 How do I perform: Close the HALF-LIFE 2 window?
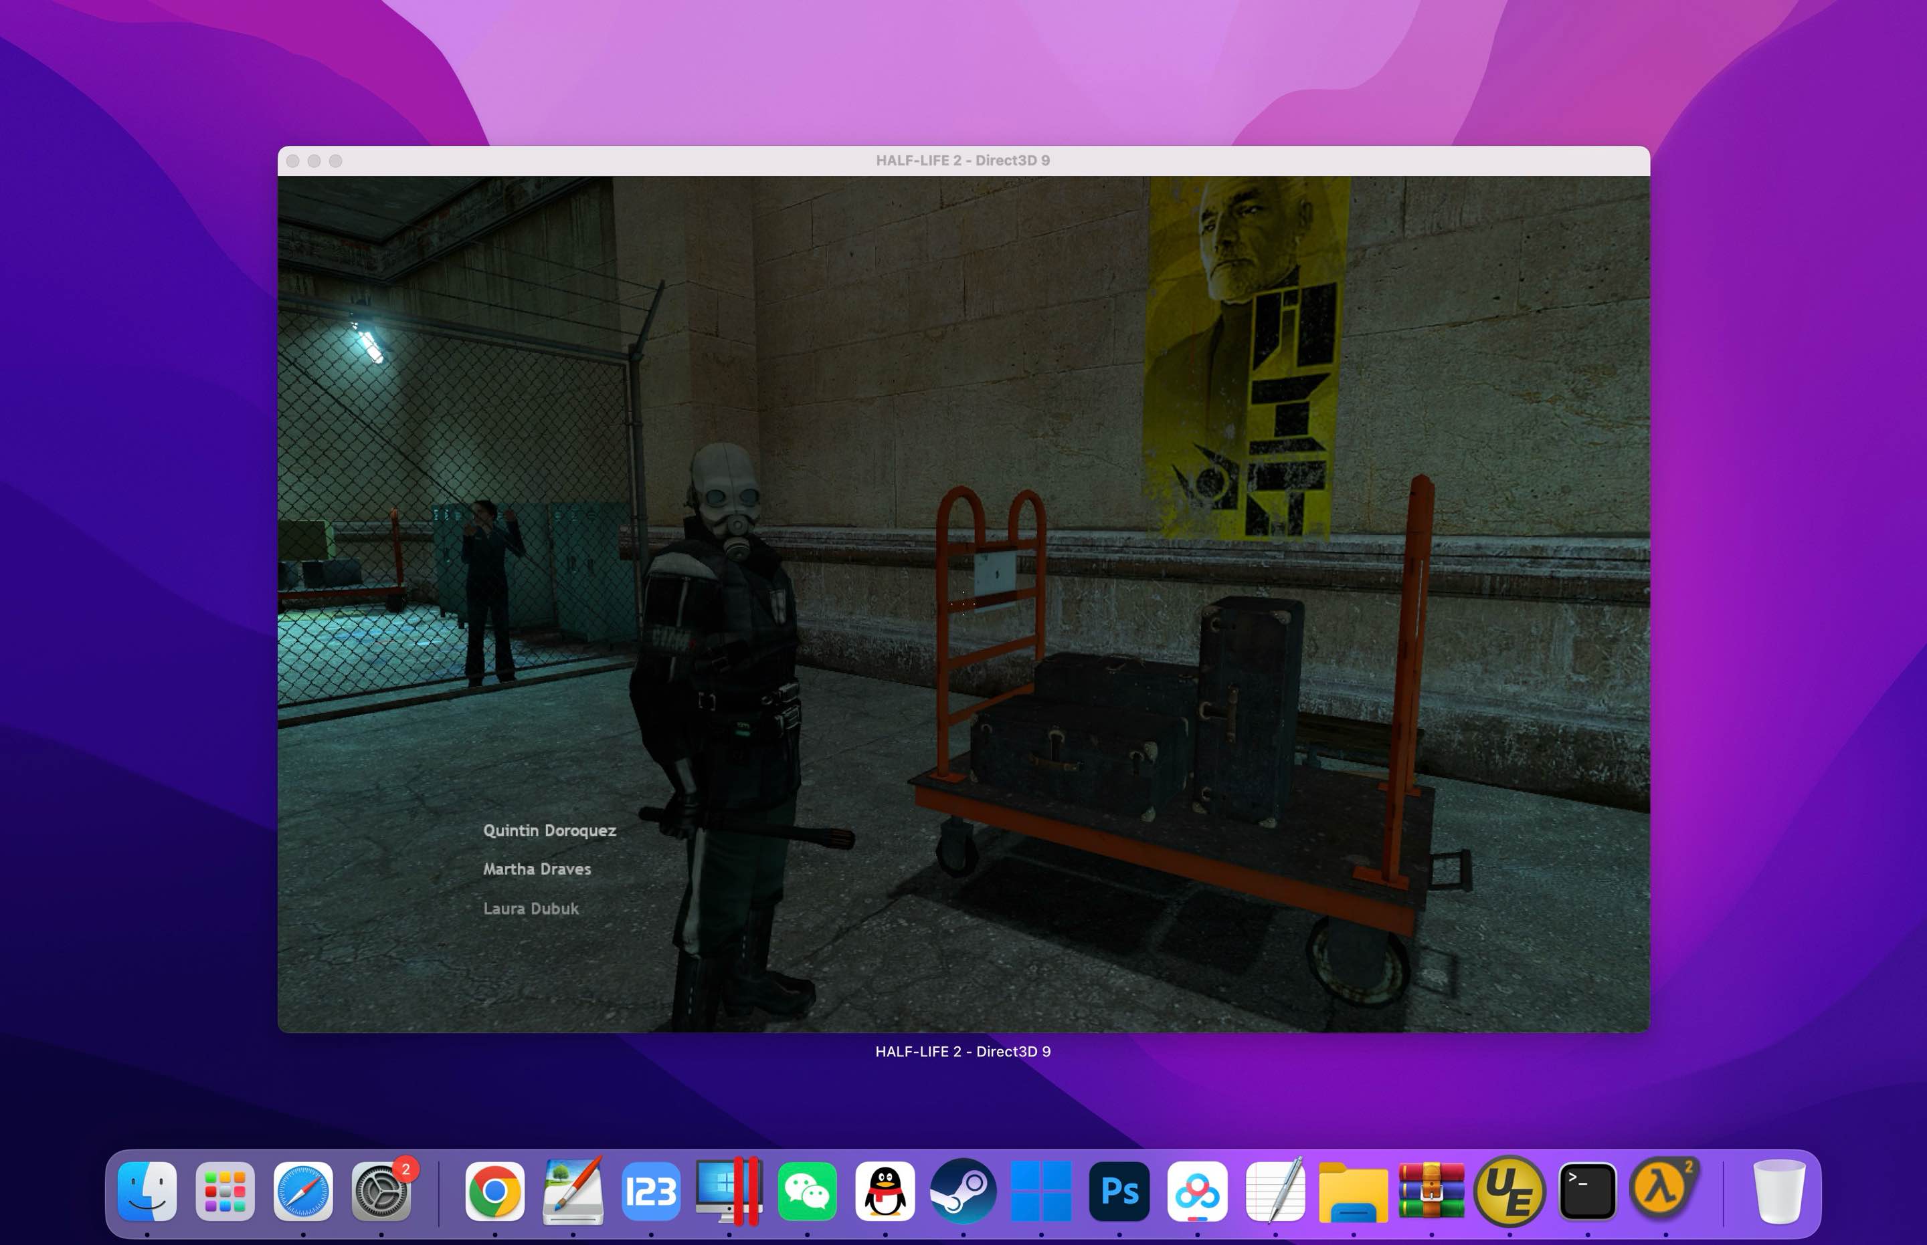coord(293,161)
